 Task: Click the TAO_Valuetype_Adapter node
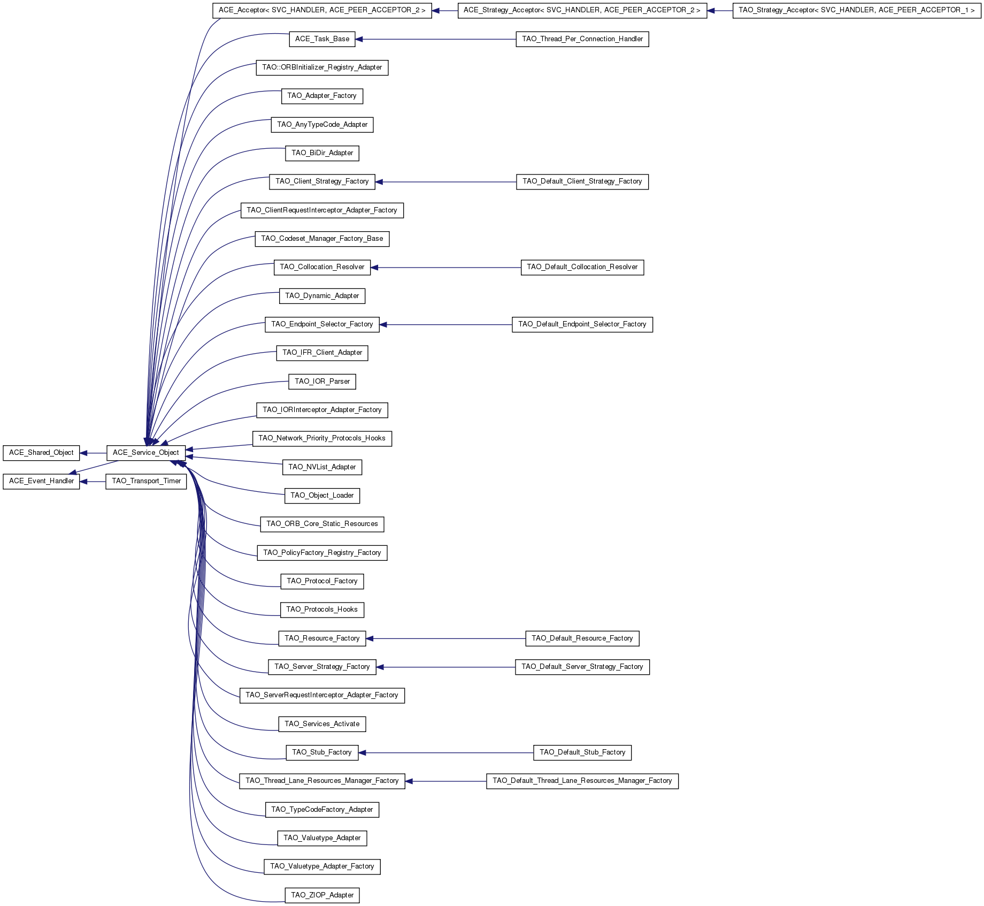pos(322,838)
